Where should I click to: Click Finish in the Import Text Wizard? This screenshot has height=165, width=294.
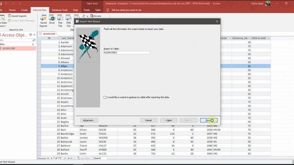pyautogui.click(x=209, y=120)
